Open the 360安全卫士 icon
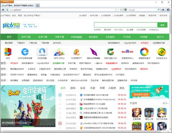The width and height of the screenshot is (172, 133). tap(162, 52)
